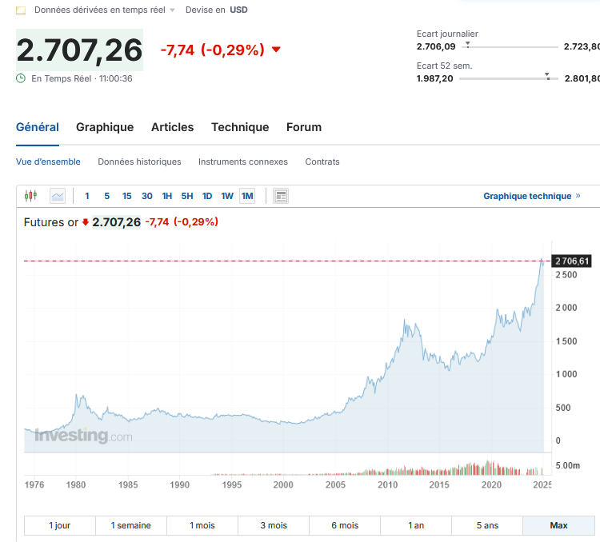Set chart interval to 1M

click(247, 196)
